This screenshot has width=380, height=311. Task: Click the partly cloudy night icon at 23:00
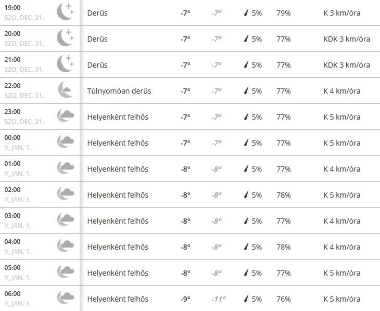[66, 115]
